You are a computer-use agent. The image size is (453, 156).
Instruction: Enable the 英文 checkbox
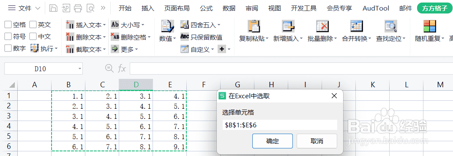pyautogui.click(x=33, y=25)
